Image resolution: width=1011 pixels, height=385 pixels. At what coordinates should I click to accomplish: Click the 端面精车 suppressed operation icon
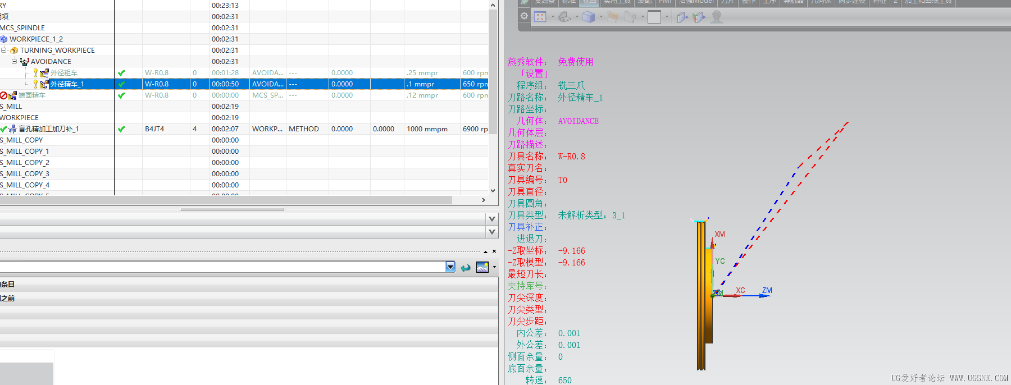(12, 95)
